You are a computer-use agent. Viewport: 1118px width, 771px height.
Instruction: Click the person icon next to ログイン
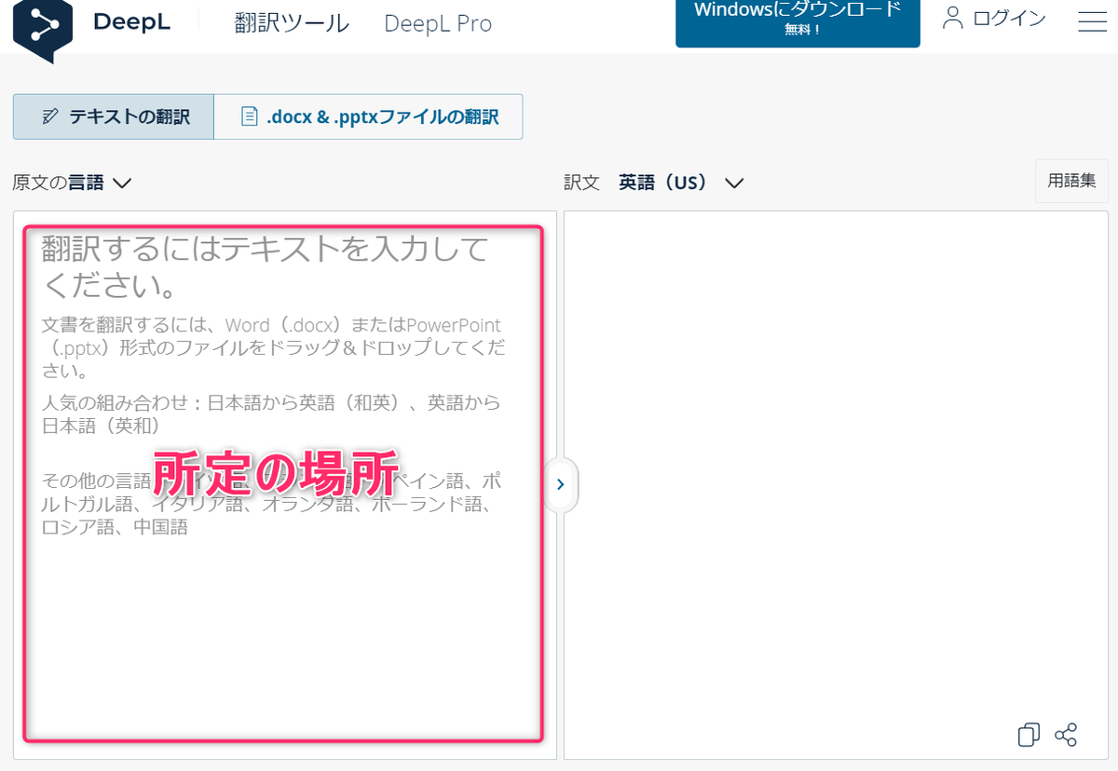(x=951, y=19)
